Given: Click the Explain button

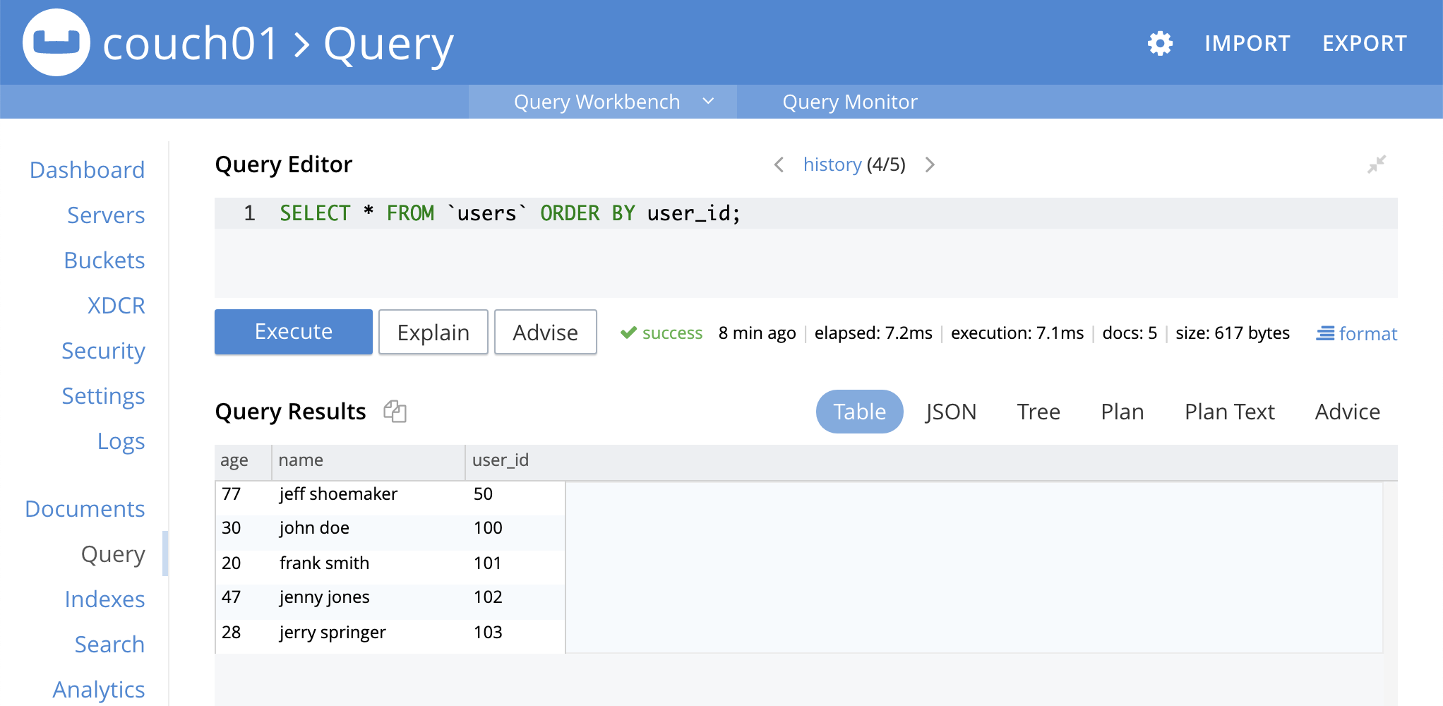Looking at the screenshot, I should click(x=433, y=332).
